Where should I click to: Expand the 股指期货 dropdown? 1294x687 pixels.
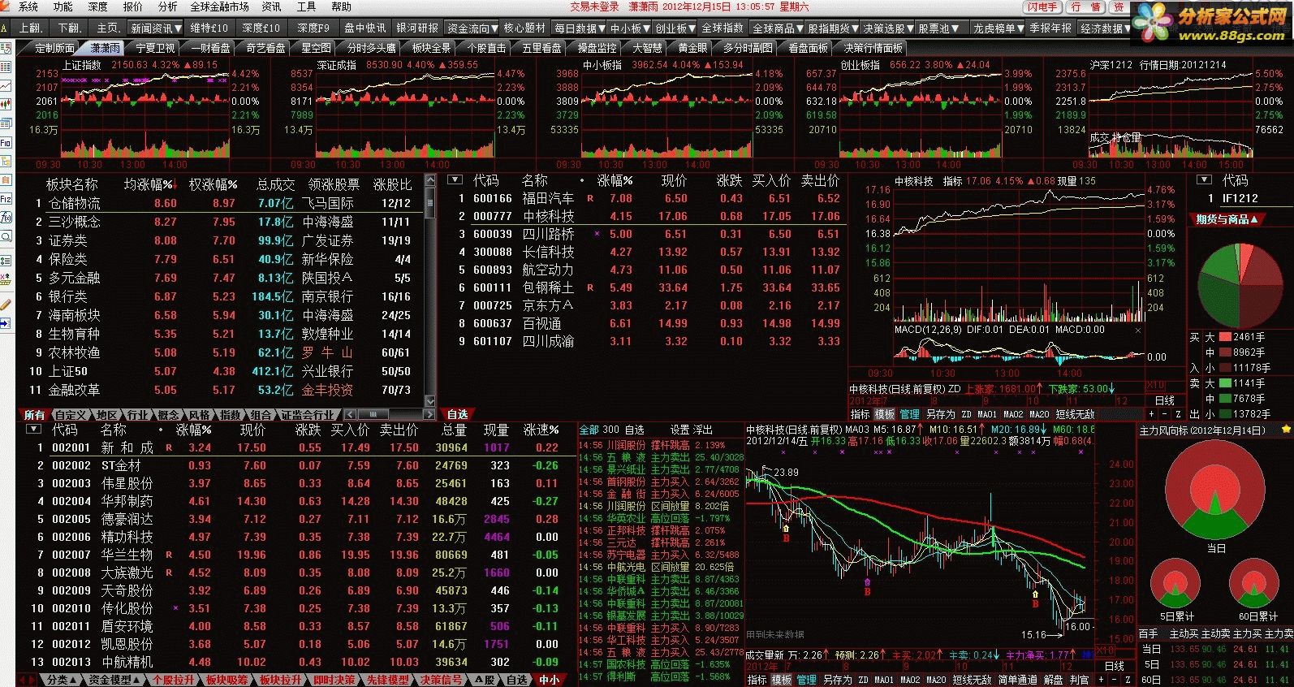point(833,28)
